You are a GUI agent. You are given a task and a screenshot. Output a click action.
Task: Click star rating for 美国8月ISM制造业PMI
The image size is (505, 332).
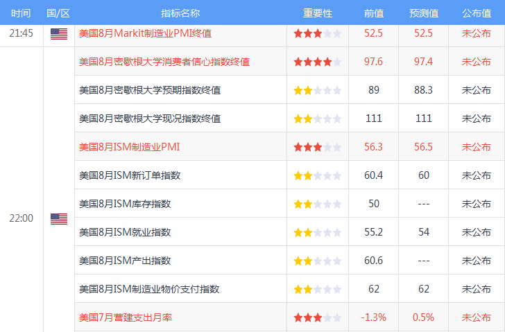(x=318, y=148)
